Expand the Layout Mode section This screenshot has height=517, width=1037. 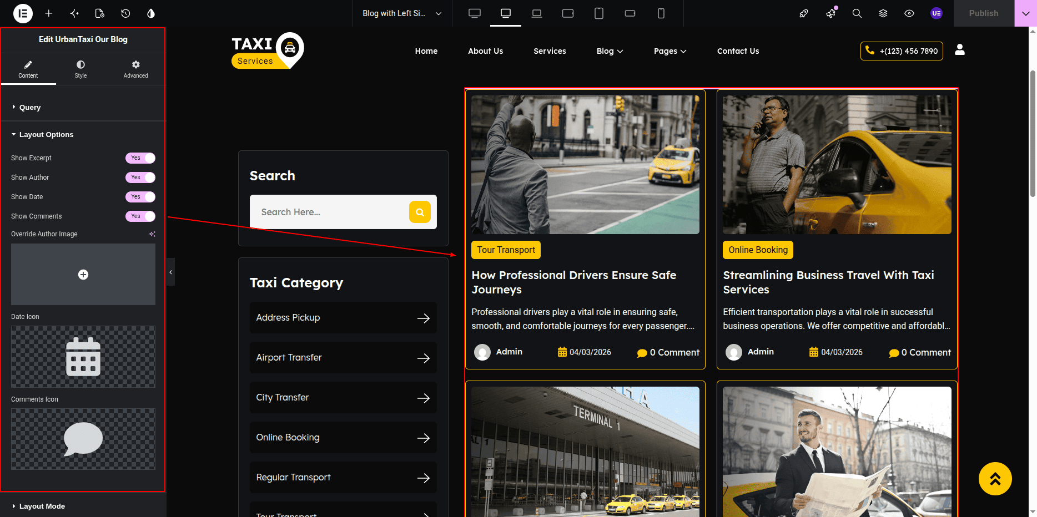(x=83, y=506)
